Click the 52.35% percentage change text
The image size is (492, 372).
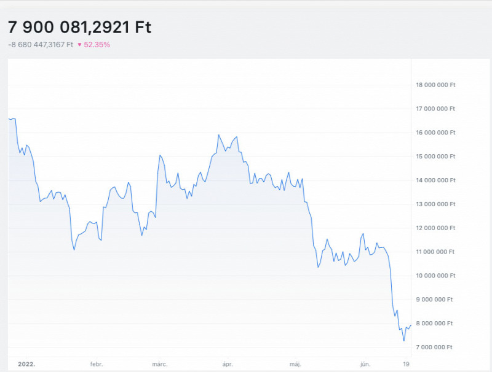click(x=98, y=45)
